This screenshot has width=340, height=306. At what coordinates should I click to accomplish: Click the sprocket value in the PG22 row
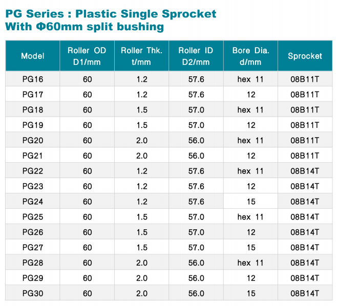point(305,171)
